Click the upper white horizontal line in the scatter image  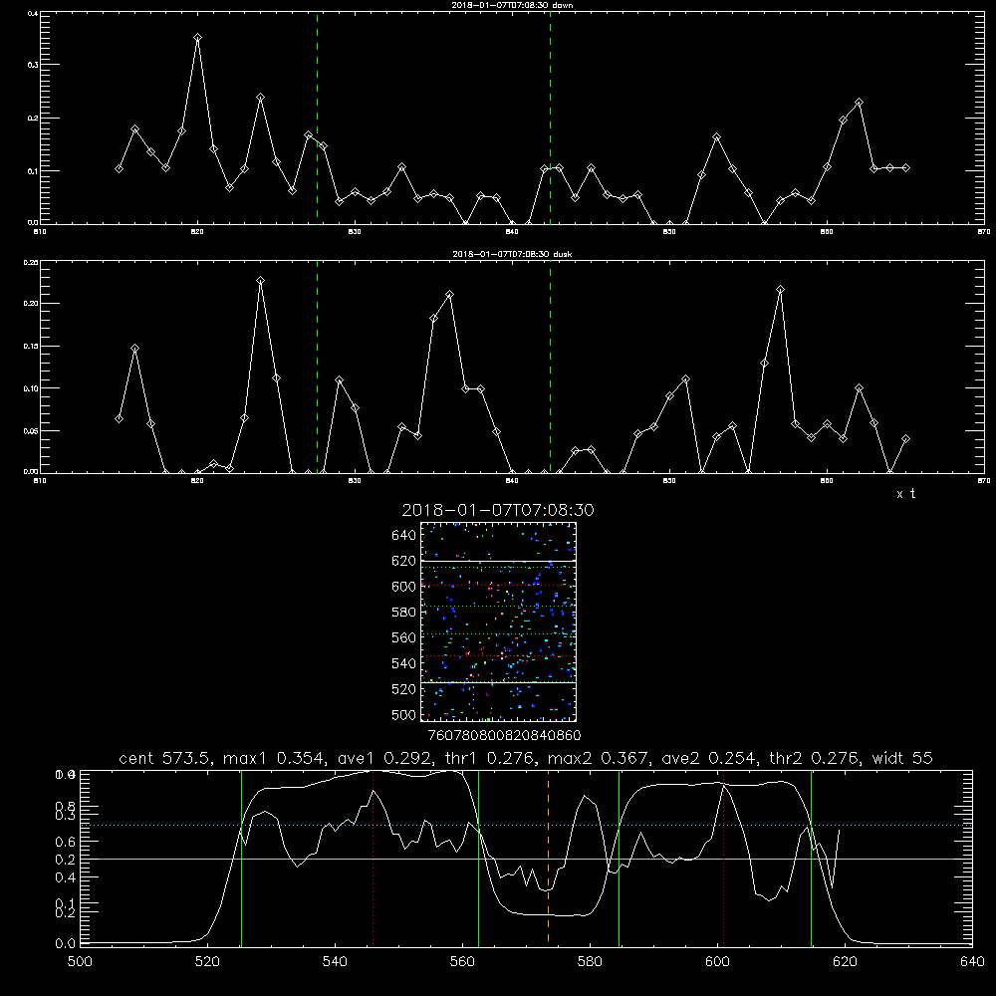[499, 561]
